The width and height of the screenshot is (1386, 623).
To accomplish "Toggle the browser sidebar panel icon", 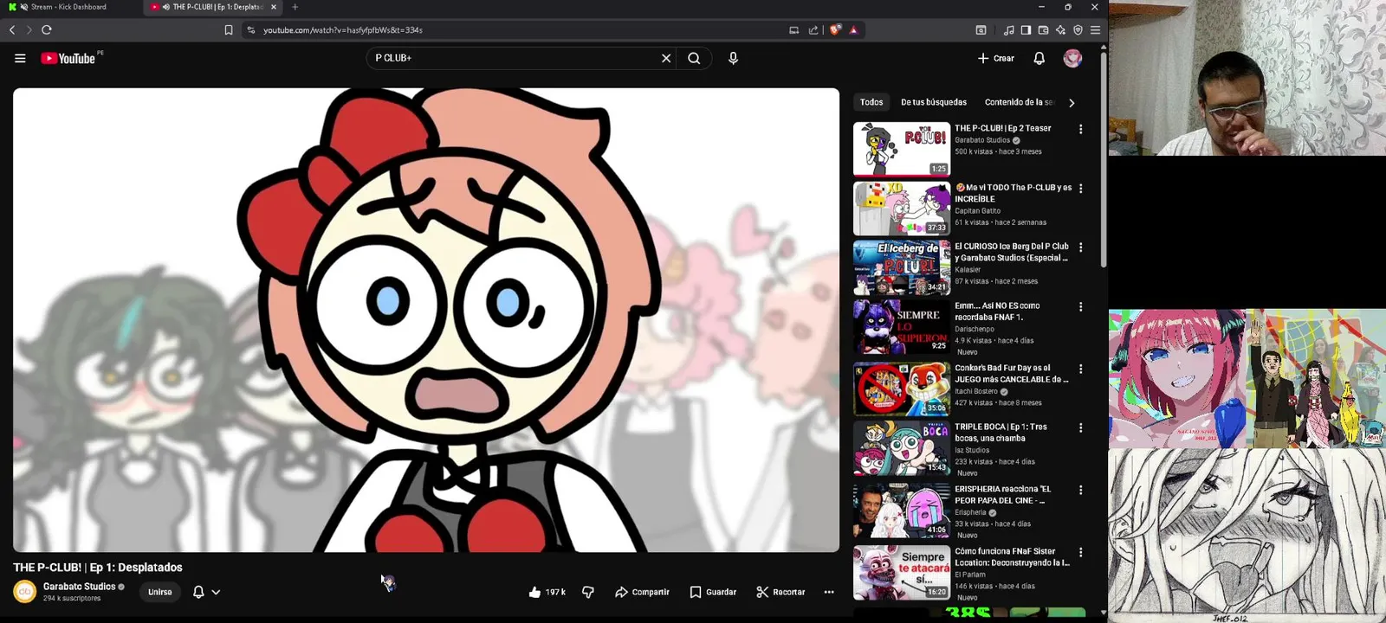I will (1026, 29).
